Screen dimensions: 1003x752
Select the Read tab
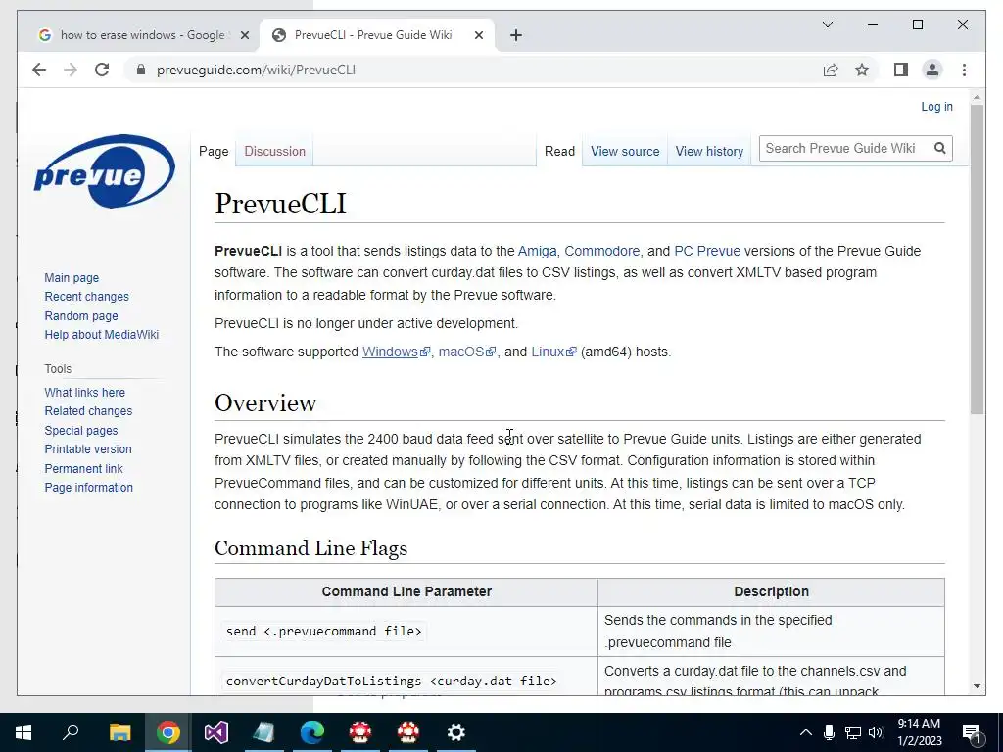(559, 152)
